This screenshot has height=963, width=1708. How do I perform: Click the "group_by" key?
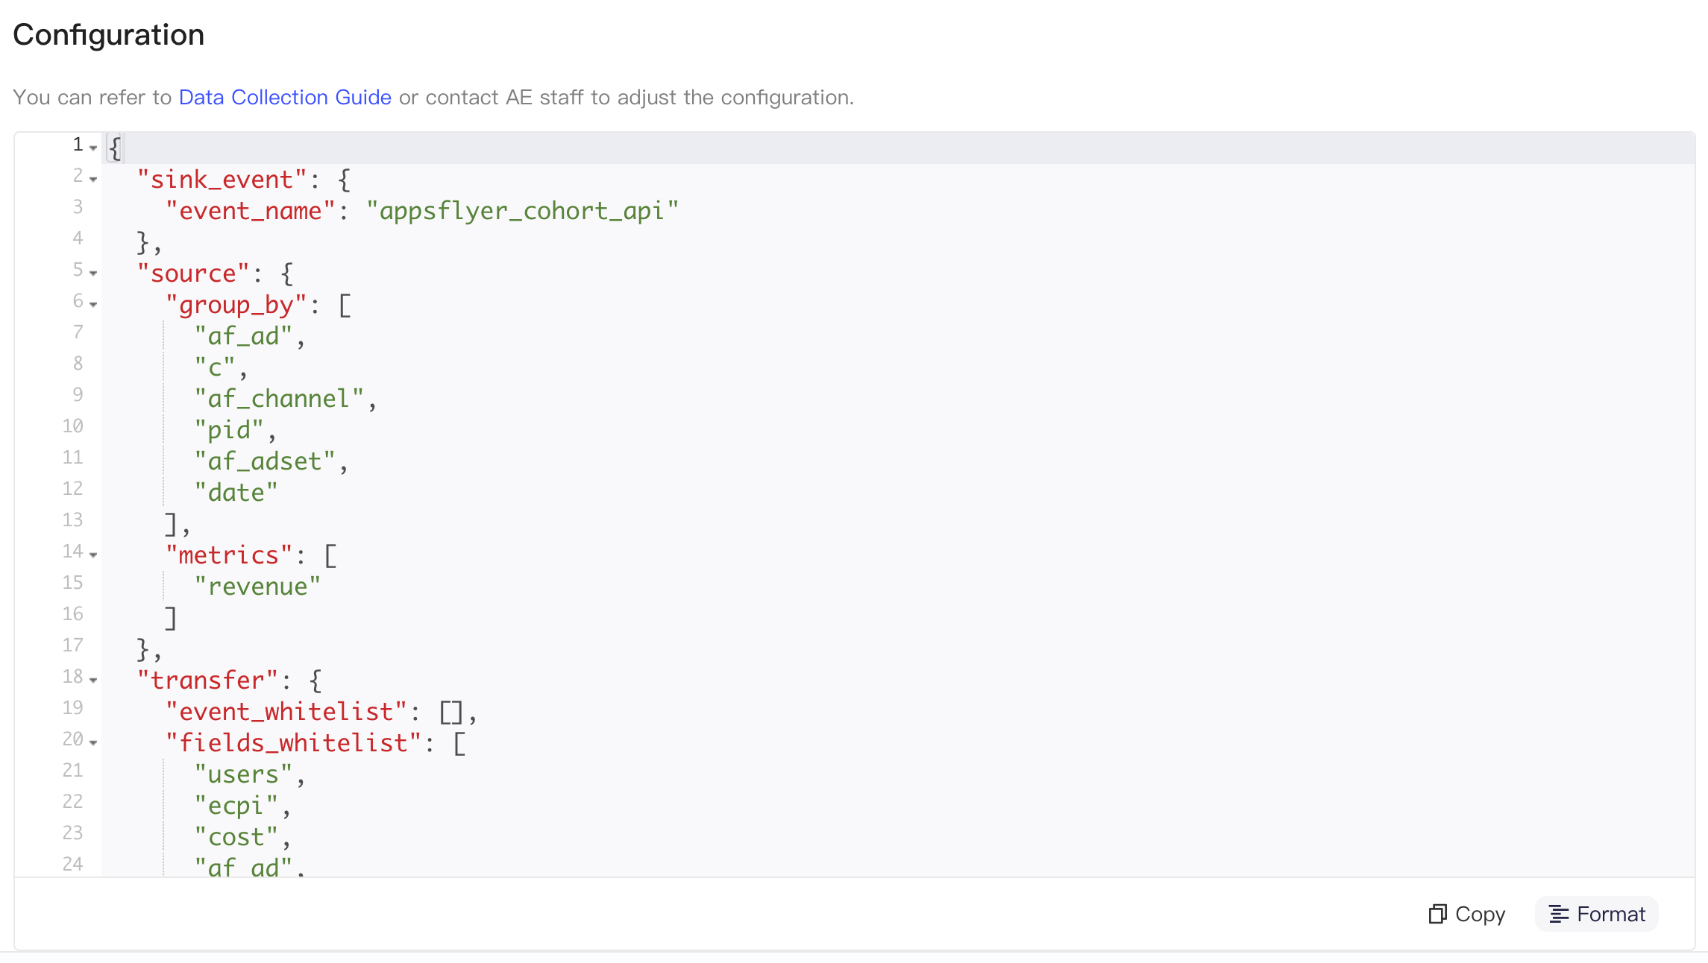236,305
